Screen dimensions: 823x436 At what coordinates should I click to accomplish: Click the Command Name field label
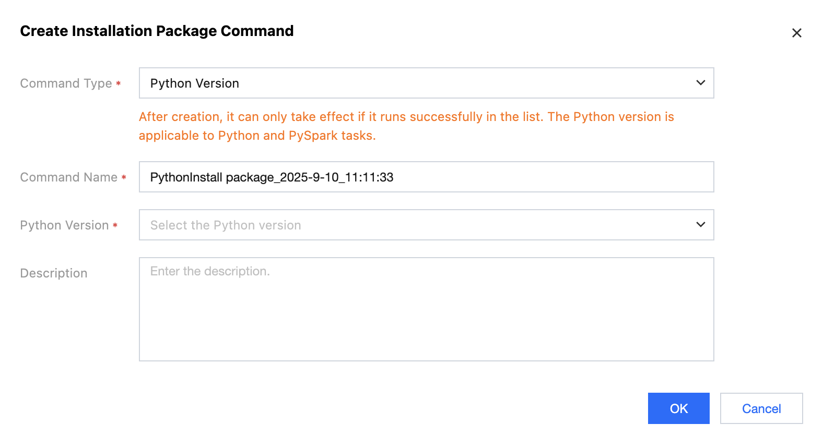(x=68, y=177)
